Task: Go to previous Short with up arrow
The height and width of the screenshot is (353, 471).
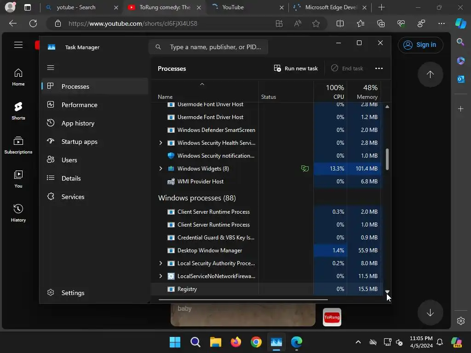Action: 430,74
